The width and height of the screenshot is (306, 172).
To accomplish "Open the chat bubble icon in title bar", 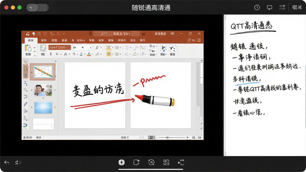I will pyautogui.click(x=270, y=7).
